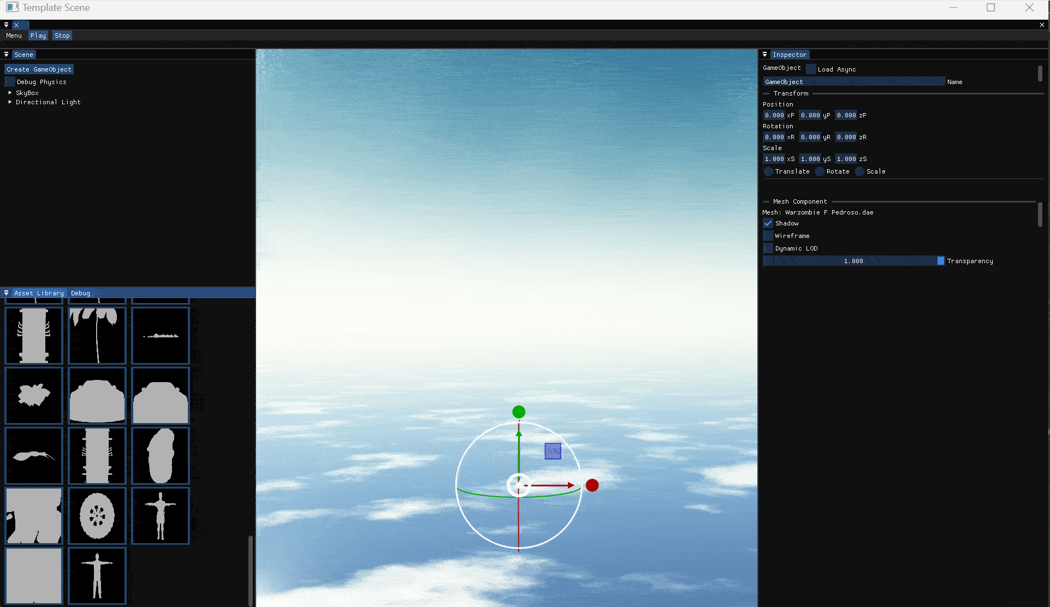Expand the Directional Light tree node

click(10, 102)
